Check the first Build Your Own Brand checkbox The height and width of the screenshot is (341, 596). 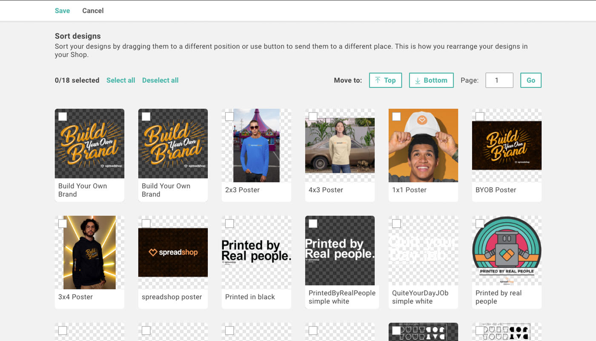coord(63,117)
